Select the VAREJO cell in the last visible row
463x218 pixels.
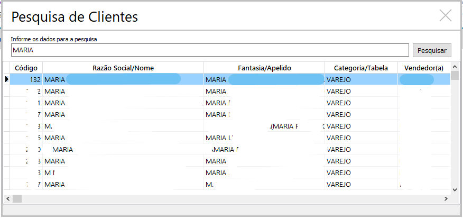click(x=361, y=185)
